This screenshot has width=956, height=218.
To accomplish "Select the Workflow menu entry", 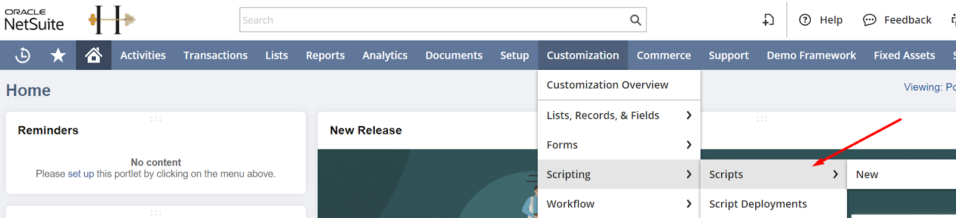I will click(x=619, y=204).
